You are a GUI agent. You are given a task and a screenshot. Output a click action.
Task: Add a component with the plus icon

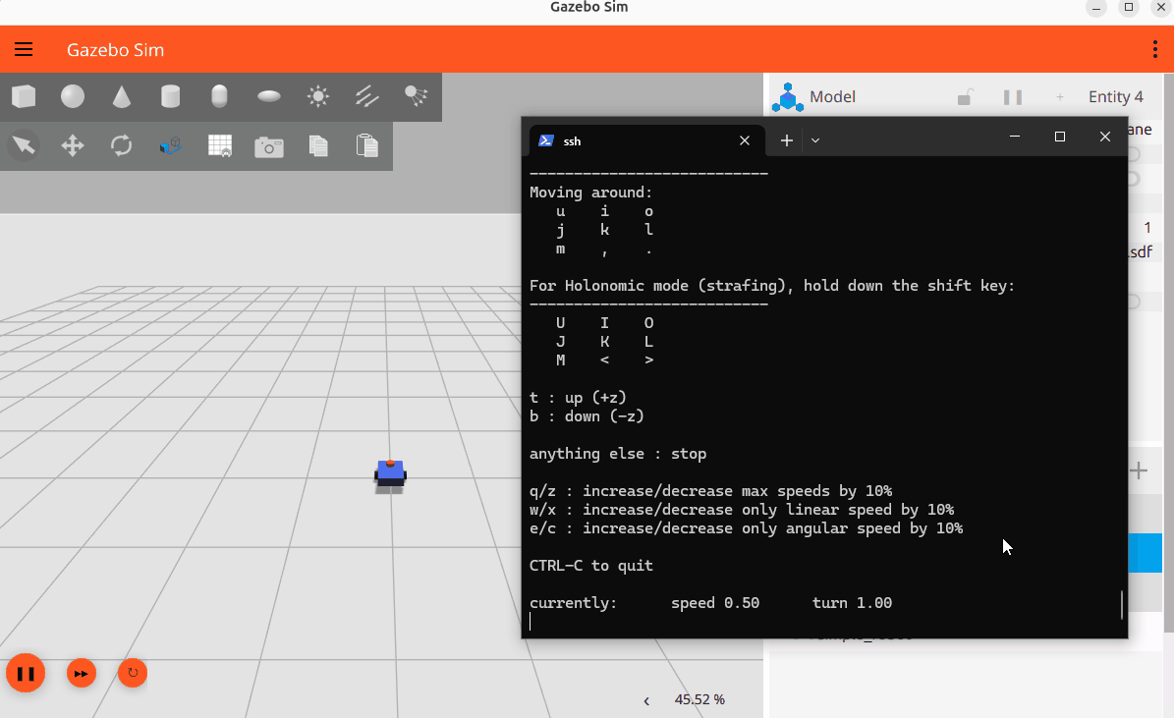pyautogui.click(x=1059, y=97)
